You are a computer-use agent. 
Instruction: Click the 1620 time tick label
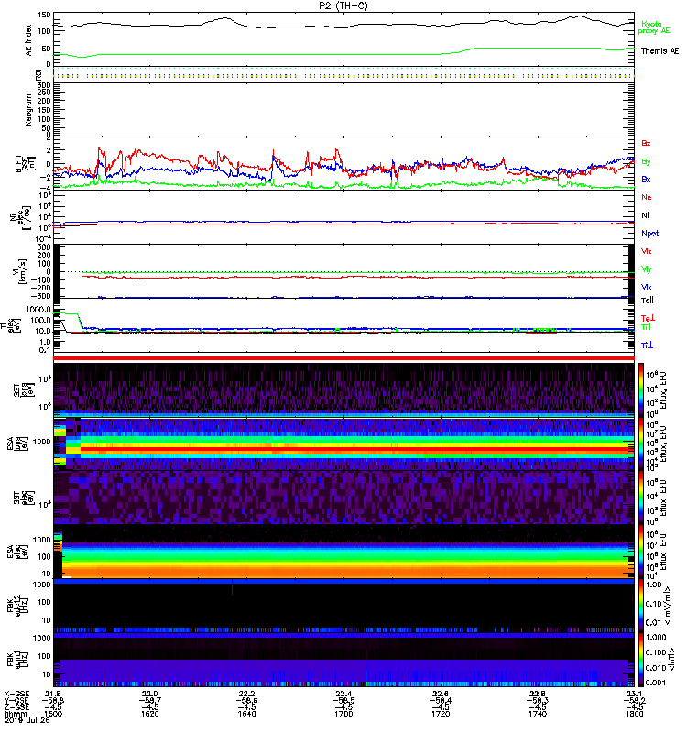(150, 714)
